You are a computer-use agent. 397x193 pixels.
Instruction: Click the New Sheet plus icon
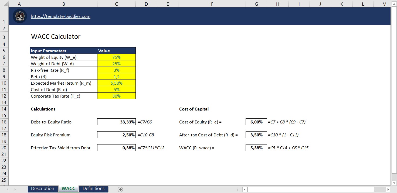pos(120,189)
